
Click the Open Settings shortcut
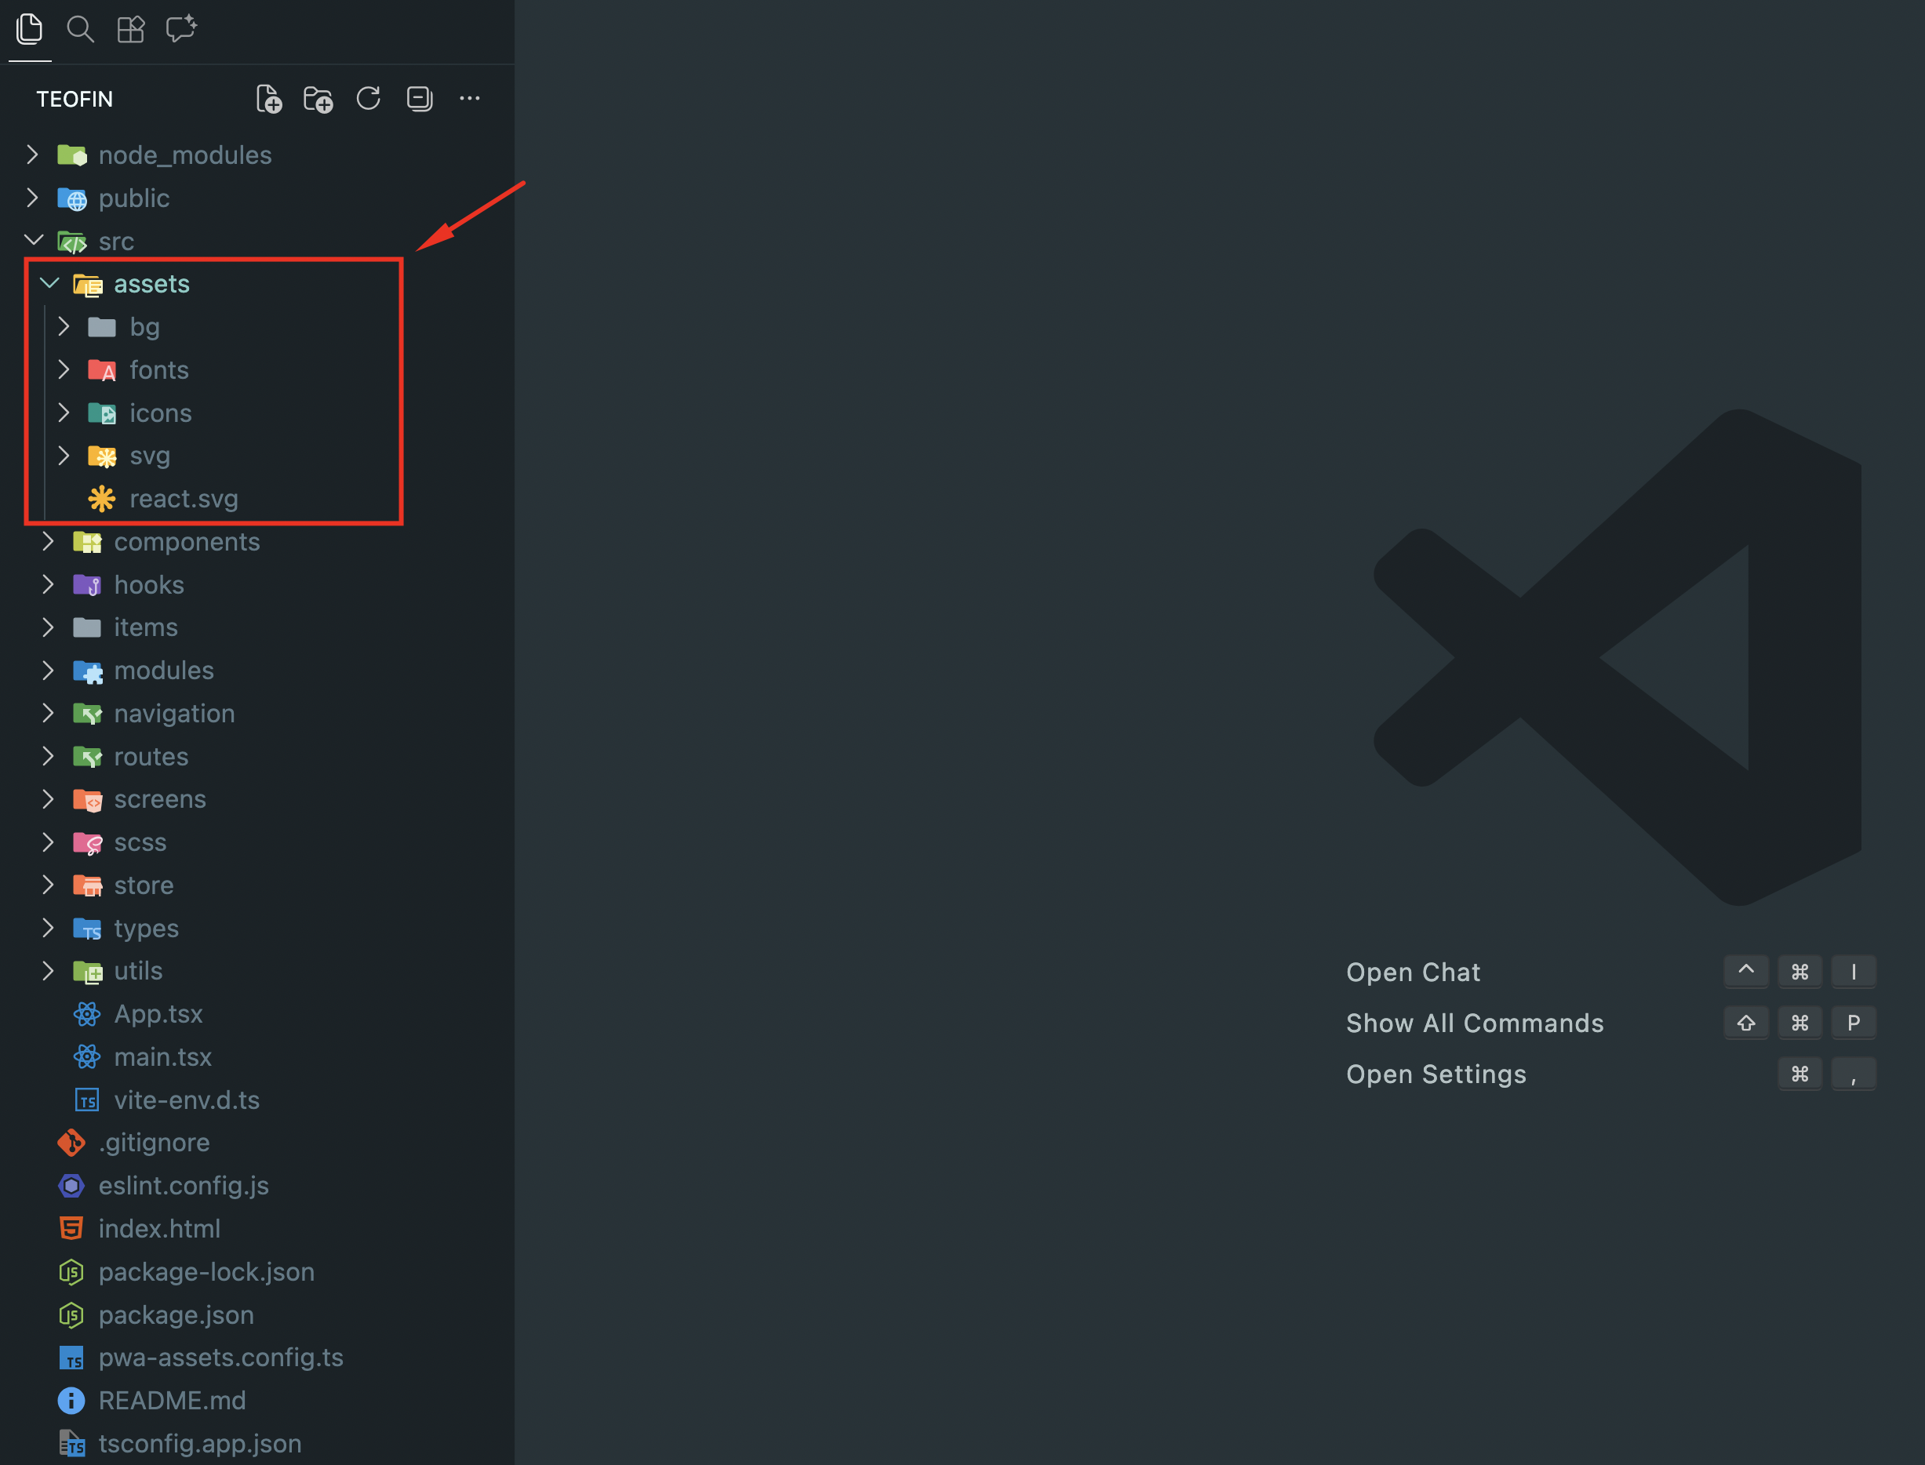point(1436,1074)
